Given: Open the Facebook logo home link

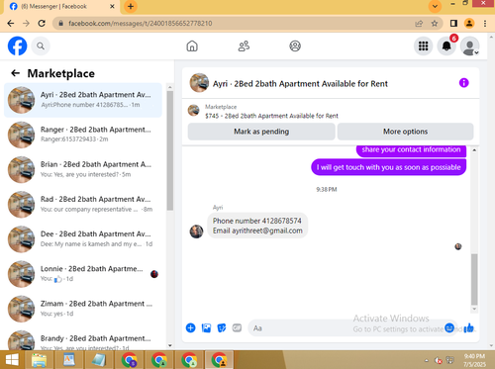Looking at the screenshot, I should click(x=17, y=46).
